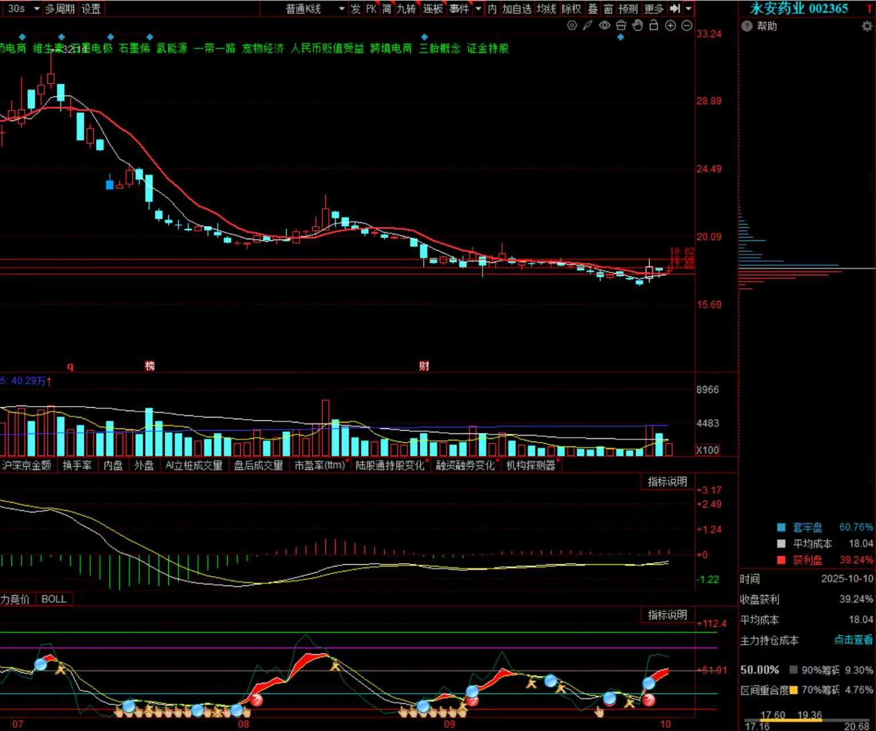Click the 氢能源 concept tag
Image resolution: width=876 pixels, height=731 pixels.
[172, 49]
